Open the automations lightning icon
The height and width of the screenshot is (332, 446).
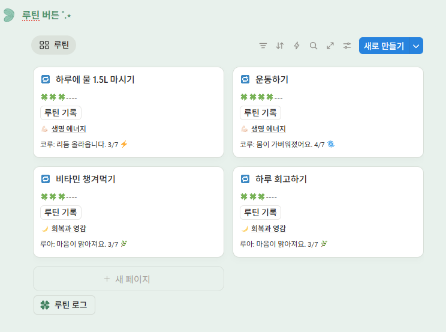297,46
